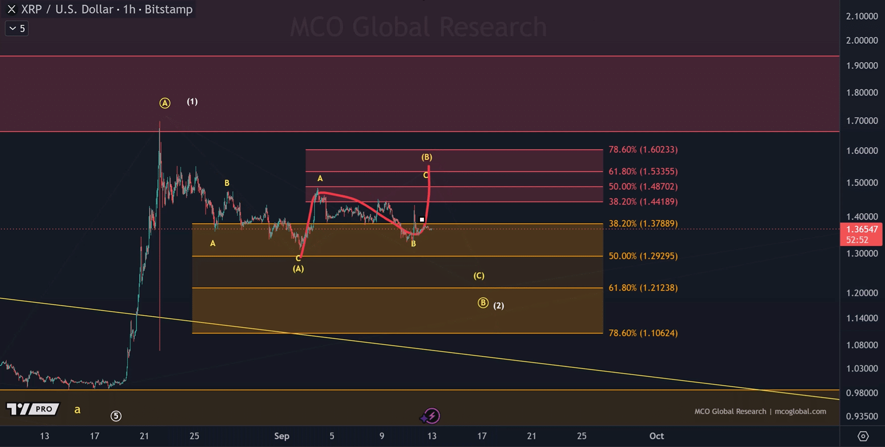Click 0.93500 on the price axis
The width and height of the screenshot is (885, 447).
click(862, 416)
